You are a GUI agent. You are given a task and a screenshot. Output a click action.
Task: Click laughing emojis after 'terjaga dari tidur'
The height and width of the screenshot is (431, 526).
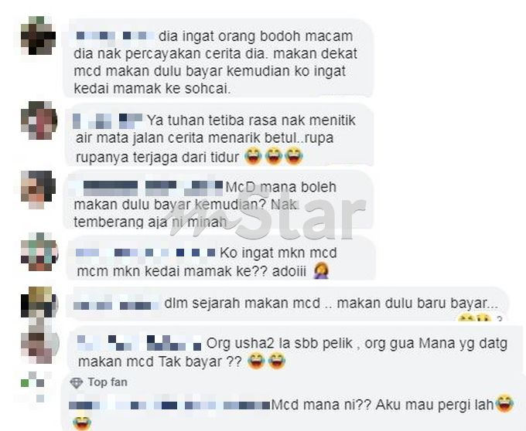pos(274,156)
